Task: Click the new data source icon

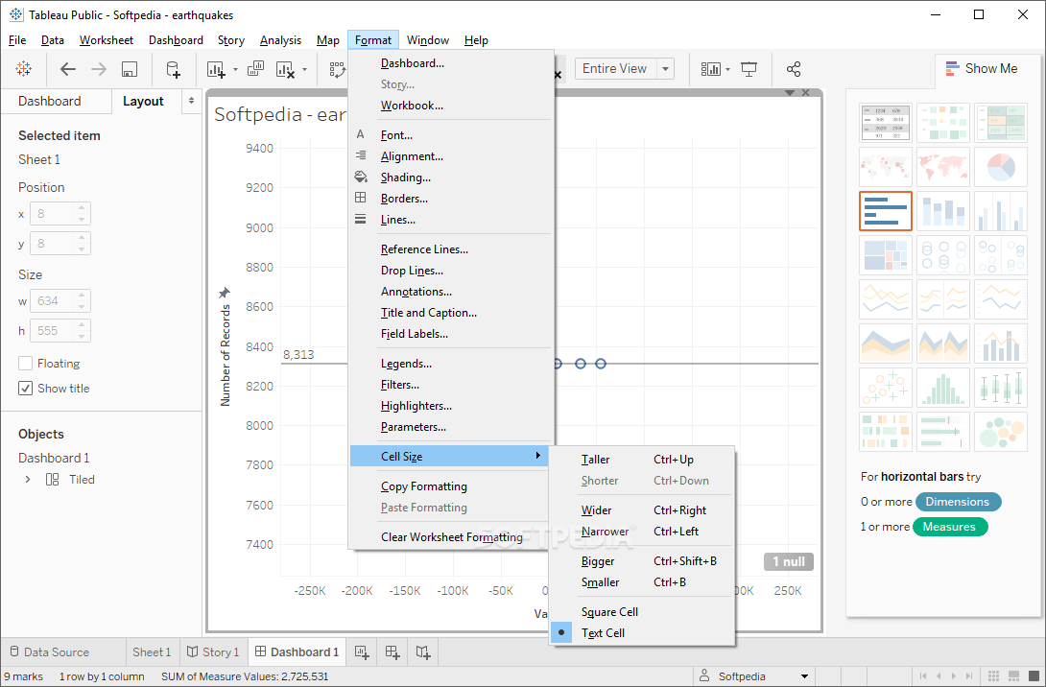Action: [173, 69]
